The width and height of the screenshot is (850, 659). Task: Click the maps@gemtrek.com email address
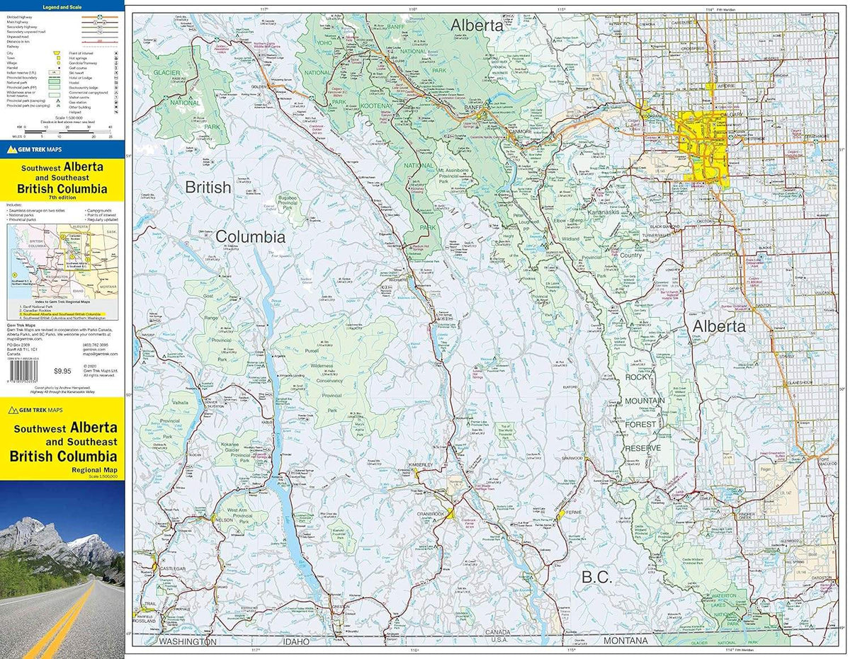100,354
